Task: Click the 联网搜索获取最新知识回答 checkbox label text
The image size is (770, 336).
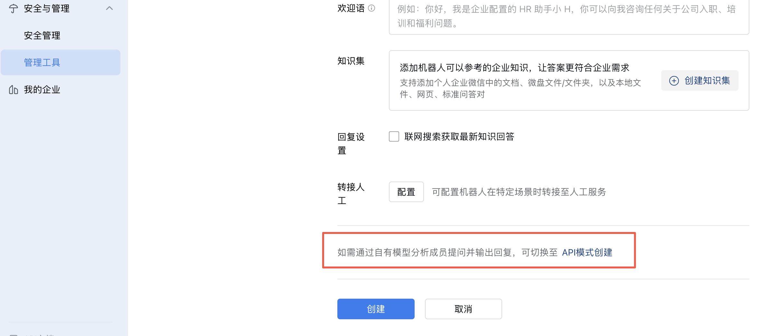Action: (459, 136)
